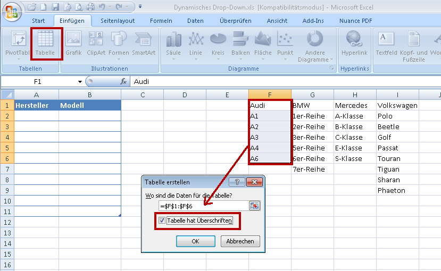Go to the Ansicht tab
The height and width of the screenshot is (271, 441).
(277, 21)
